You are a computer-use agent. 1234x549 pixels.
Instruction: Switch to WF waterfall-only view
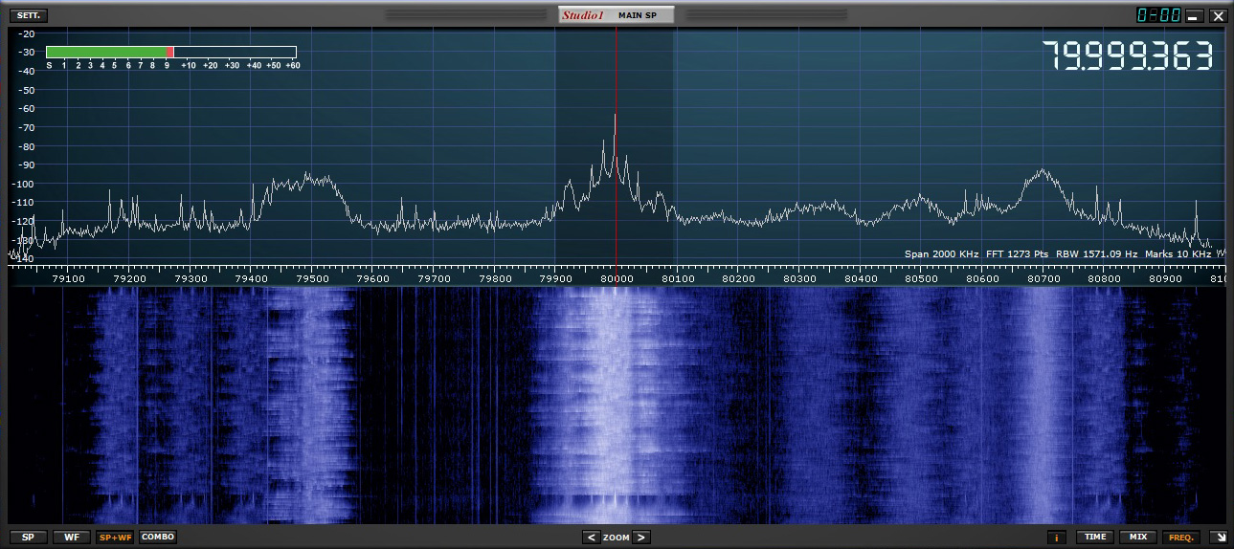[72, 538]
